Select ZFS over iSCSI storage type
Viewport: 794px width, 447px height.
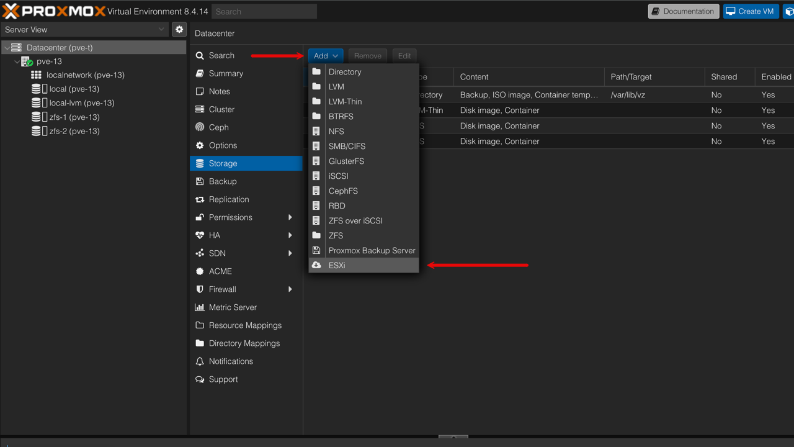coord(355,220)
